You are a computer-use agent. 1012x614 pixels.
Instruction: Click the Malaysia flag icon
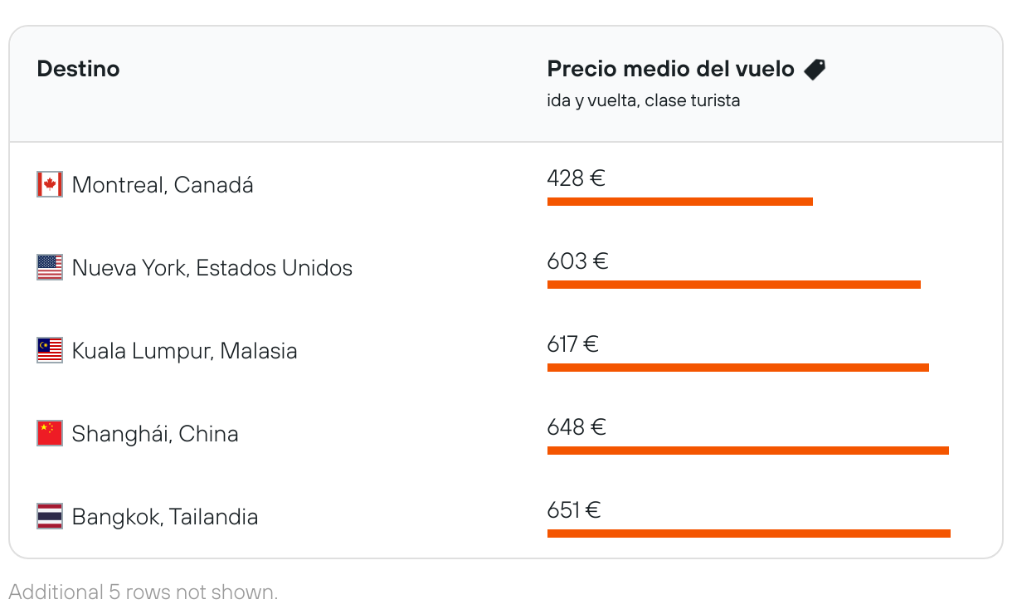pyautogui.click(x=50, y=350)
